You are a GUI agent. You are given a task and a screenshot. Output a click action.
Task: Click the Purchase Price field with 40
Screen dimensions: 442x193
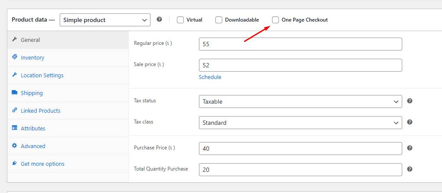(301, 149)
